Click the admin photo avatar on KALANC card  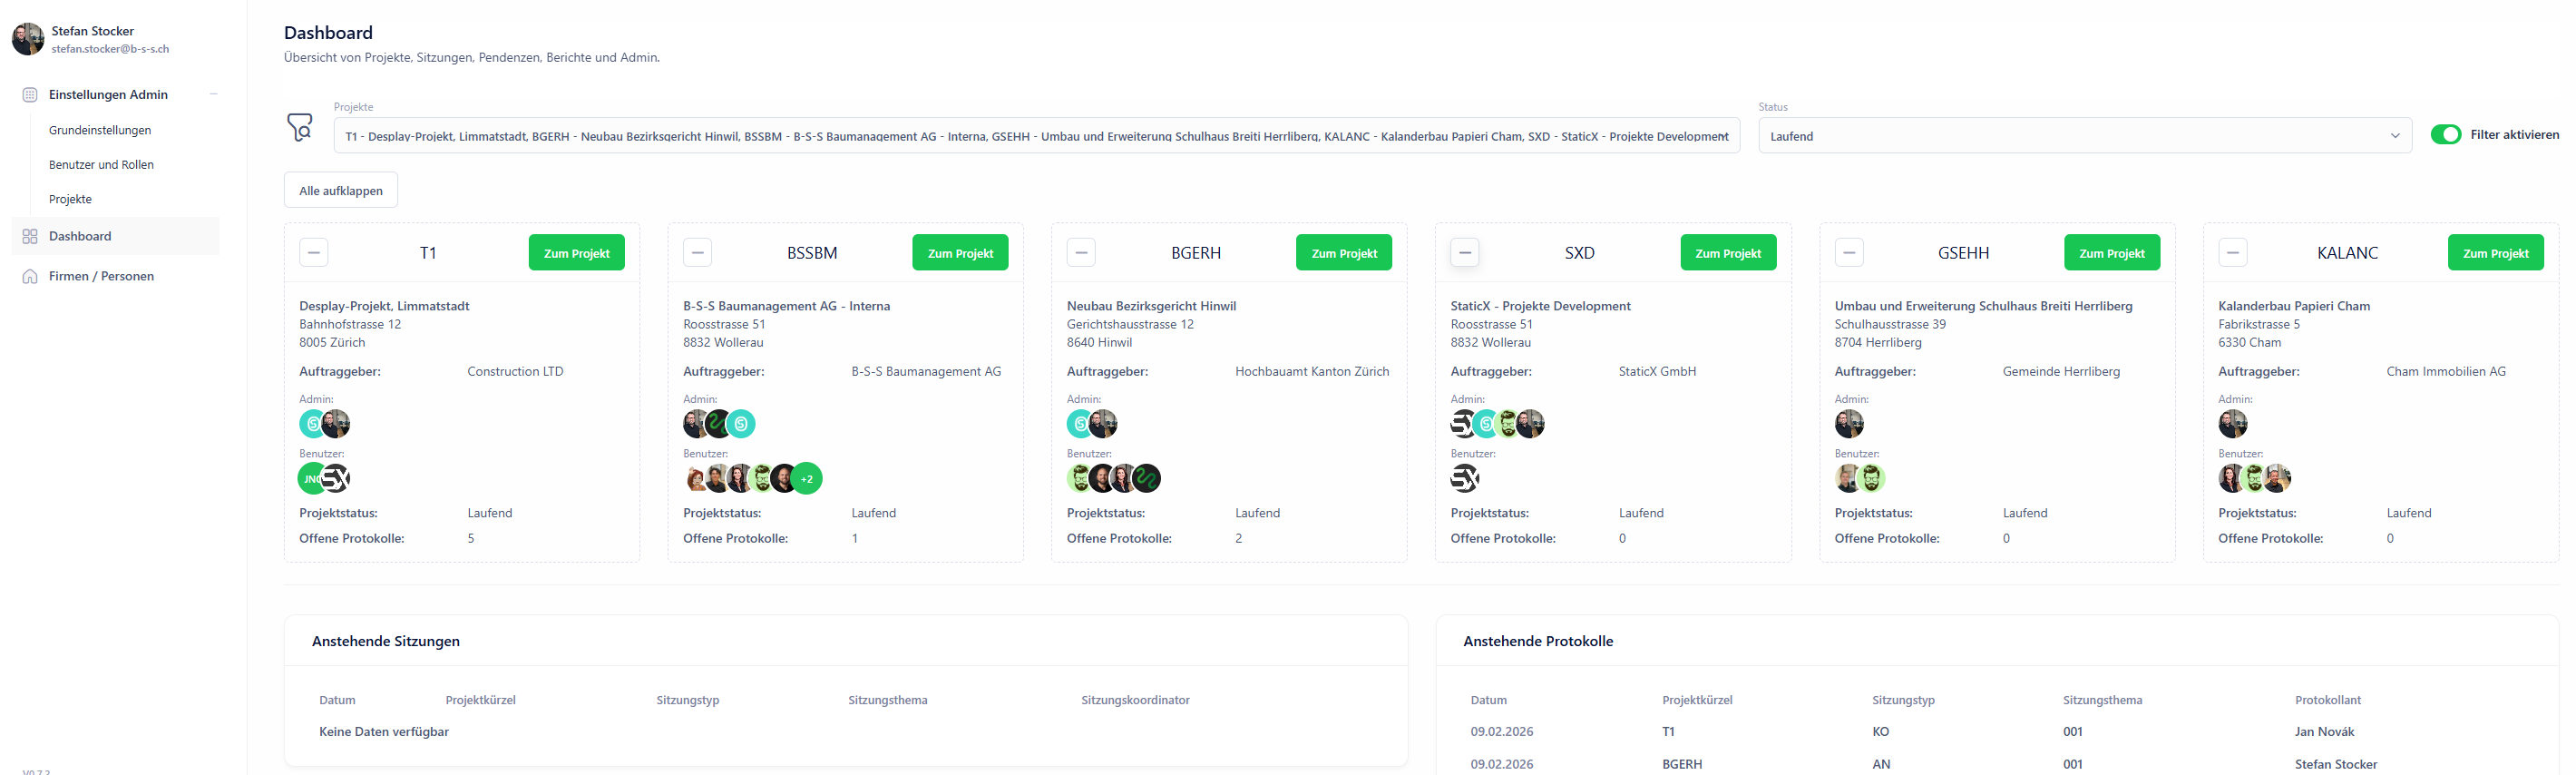pyautogui.click(x=2233, y=424)
